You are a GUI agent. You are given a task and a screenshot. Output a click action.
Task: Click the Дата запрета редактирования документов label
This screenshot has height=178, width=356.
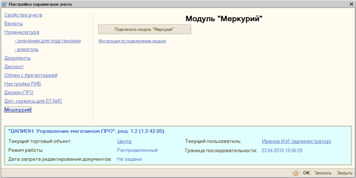[60, 159]
